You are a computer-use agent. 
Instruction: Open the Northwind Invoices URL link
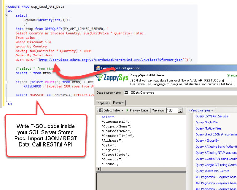[x=111, y=60]
